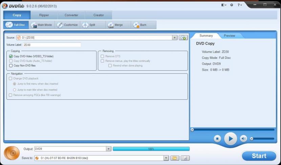The width and height of the screenshot is (281, 165).
Task: Open the Burn mode
Action: click(140, 25)
